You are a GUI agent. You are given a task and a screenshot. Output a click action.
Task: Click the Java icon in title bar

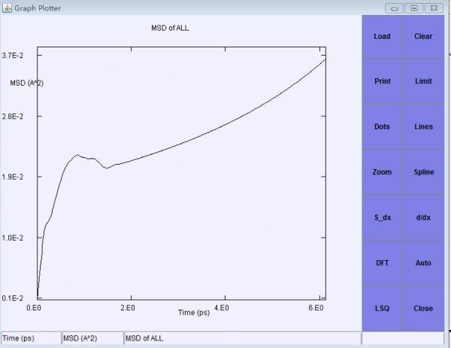(7, 8)
